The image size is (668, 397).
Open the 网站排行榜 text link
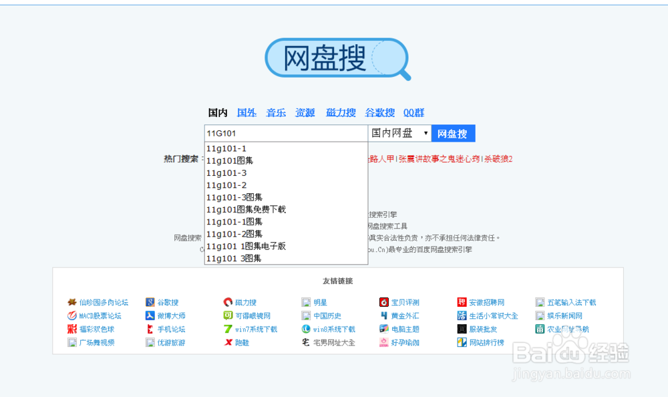486,342
